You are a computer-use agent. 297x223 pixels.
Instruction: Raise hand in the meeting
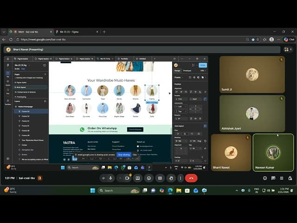[x=170, y=178]
